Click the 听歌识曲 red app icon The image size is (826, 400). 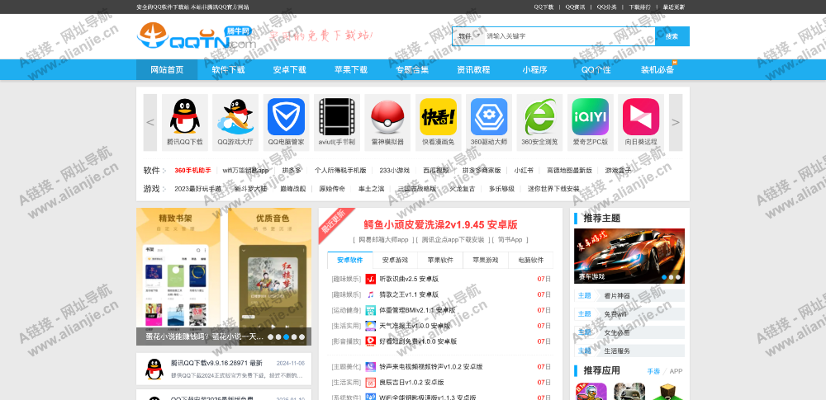click(371, 279)
